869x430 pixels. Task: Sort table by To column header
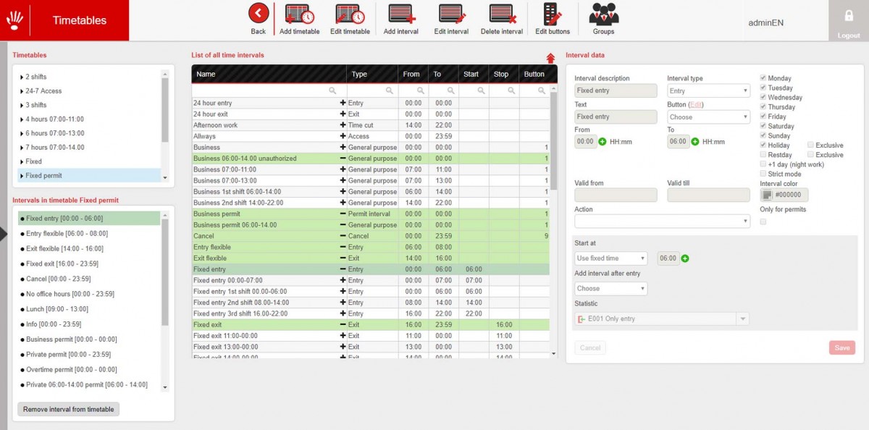tap(443, 74)
